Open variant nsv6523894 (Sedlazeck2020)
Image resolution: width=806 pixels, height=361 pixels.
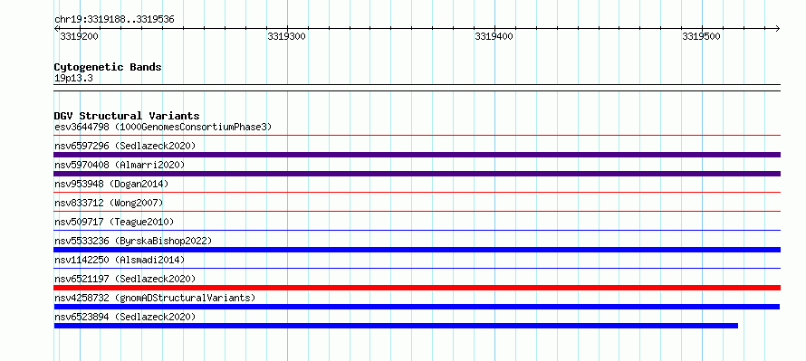point(125,317)
